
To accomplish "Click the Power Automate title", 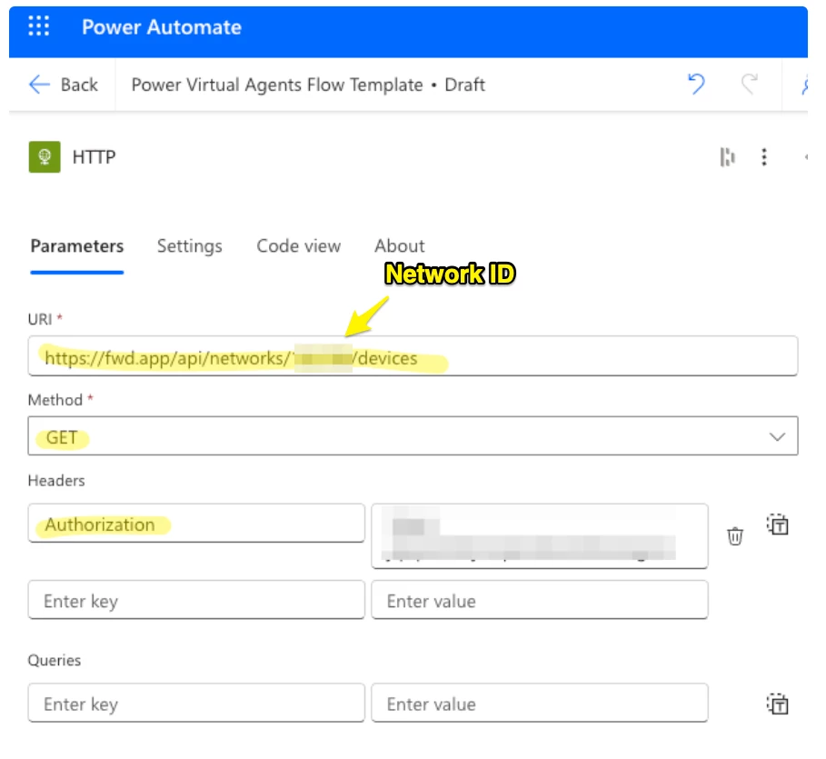I will (x=162, y=27).
